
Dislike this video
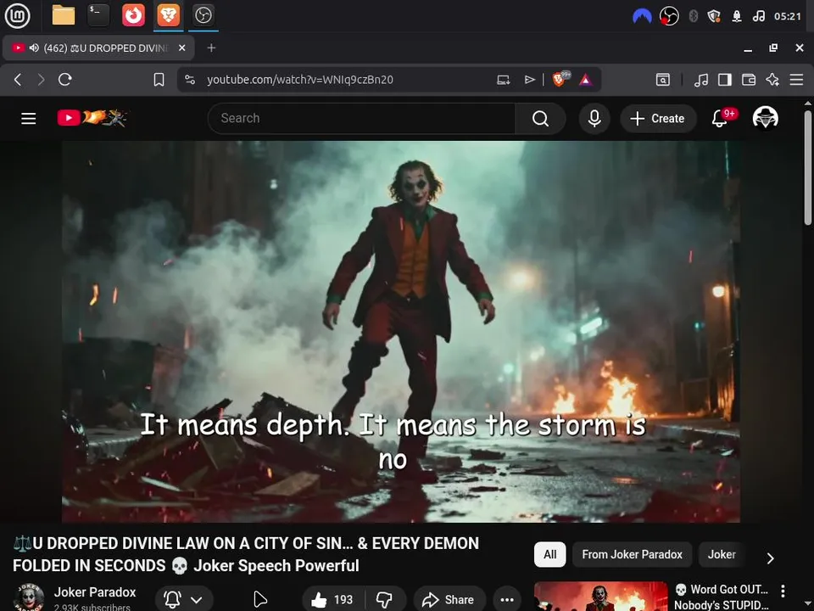point(385,600)
